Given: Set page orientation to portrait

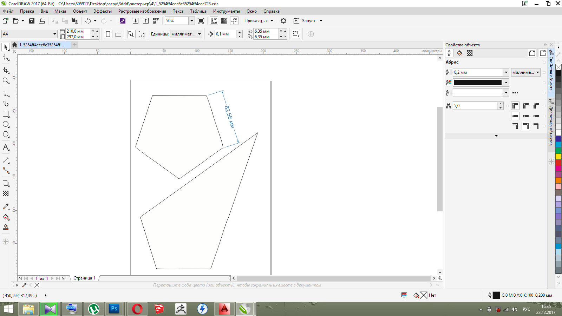Looking at the screenshot, I should [x=108, y=34].
